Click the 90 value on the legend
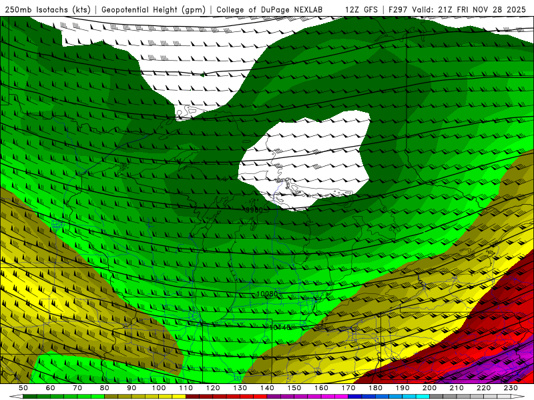 (131, 388)
